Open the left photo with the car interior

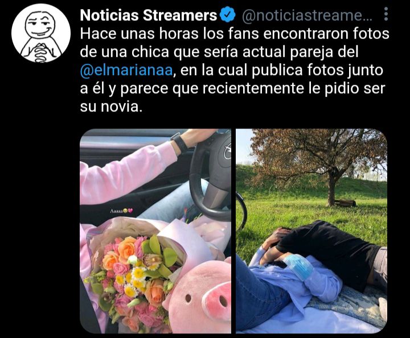155,231
